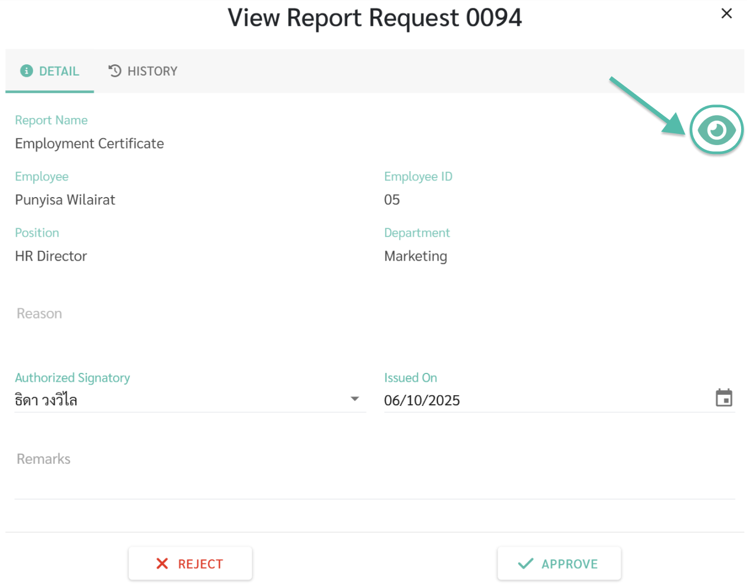Click the Department label
This screenshot has width=747, height=587.
(417, 233)
